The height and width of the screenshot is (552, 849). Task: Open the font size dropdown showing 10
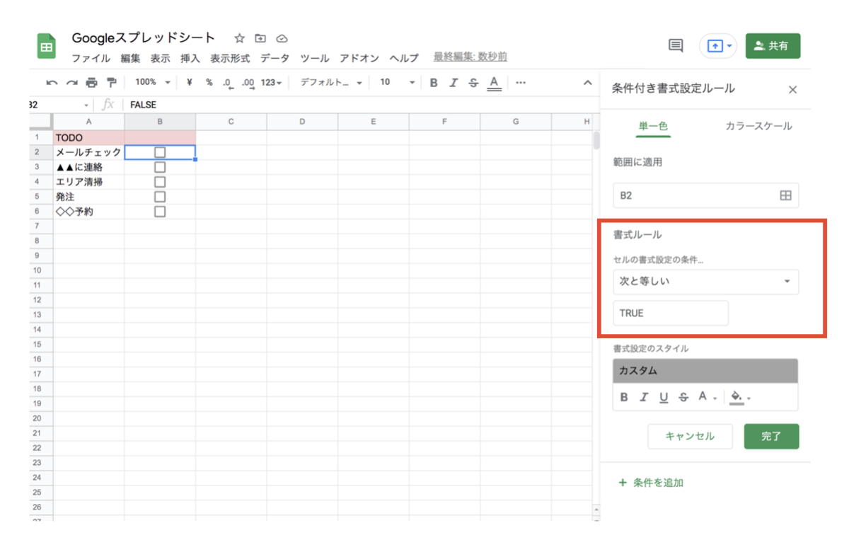[x=396, y=82]
